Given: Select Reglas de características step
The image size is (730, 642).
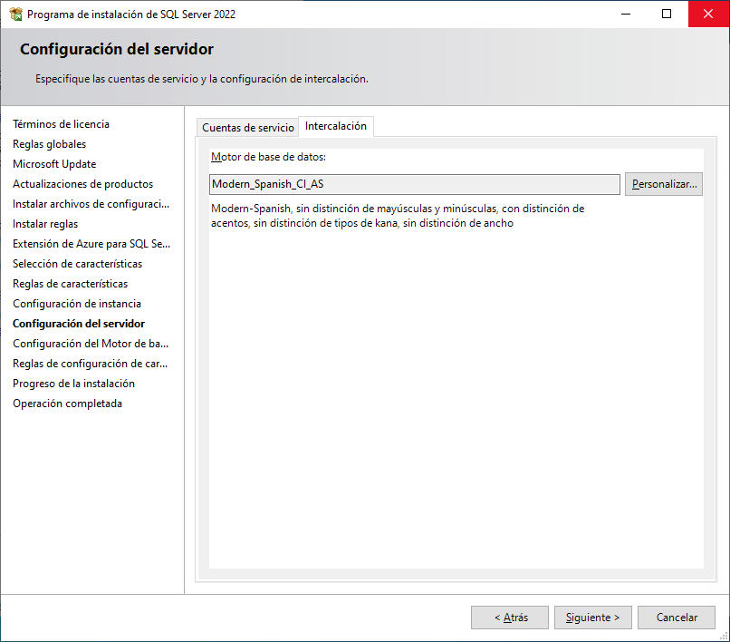Looking at the screenshot, I should click(x=70, y=284).
